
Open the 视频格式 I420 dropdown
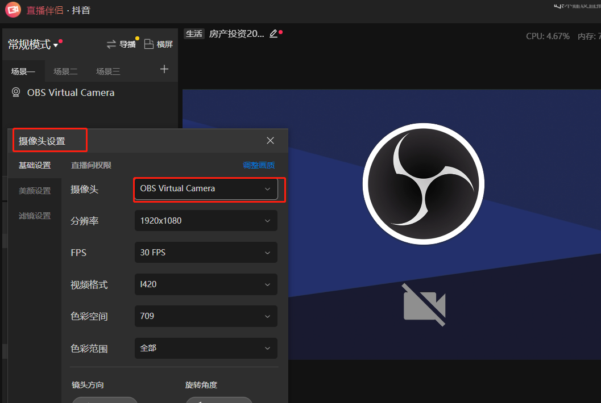[x=206, y=284]
